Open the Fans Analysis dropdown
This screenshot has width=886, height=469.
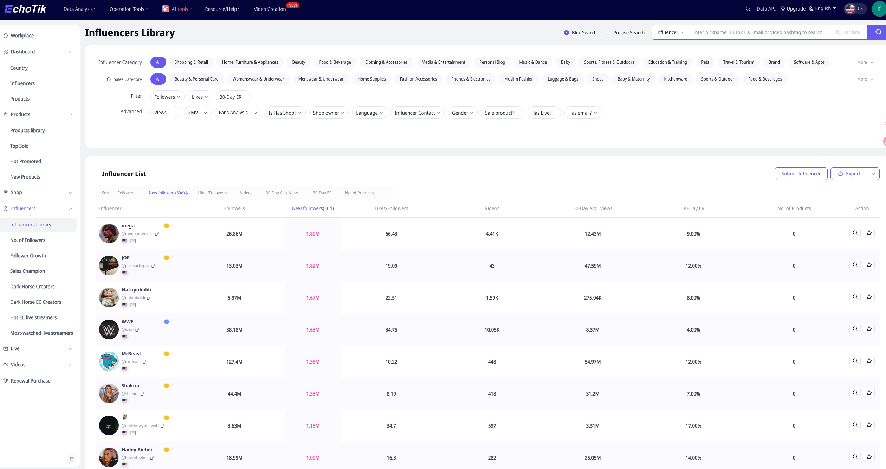pyautogui.click(x=238, y=113)
